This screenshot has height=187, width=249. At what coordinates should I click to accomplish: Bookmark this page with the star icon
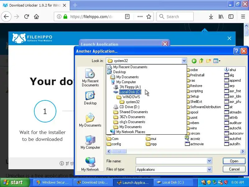149,17
